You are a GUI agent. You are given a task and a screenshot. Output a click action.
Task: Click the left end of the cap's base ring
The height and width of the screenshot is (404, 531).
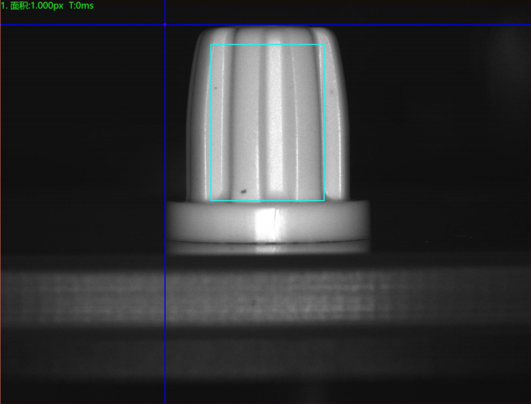click(171, 222)
